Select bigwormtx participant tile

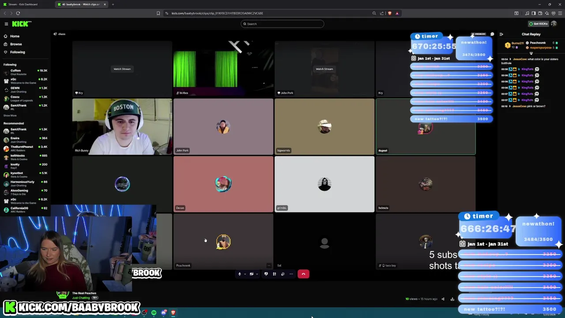[324, 127]
